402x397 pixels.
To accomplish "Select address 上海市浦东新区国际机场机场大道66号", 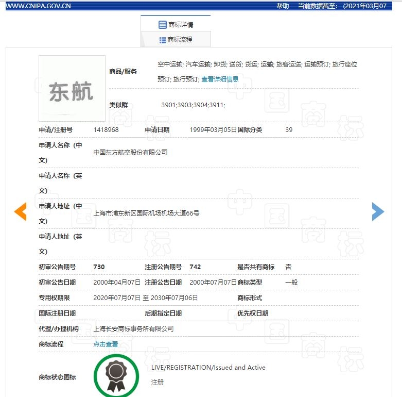I will (x=146, y=213).
